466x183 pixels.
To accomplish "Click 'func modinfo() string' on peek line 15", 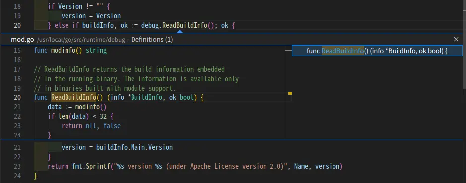I will [70, 50].
